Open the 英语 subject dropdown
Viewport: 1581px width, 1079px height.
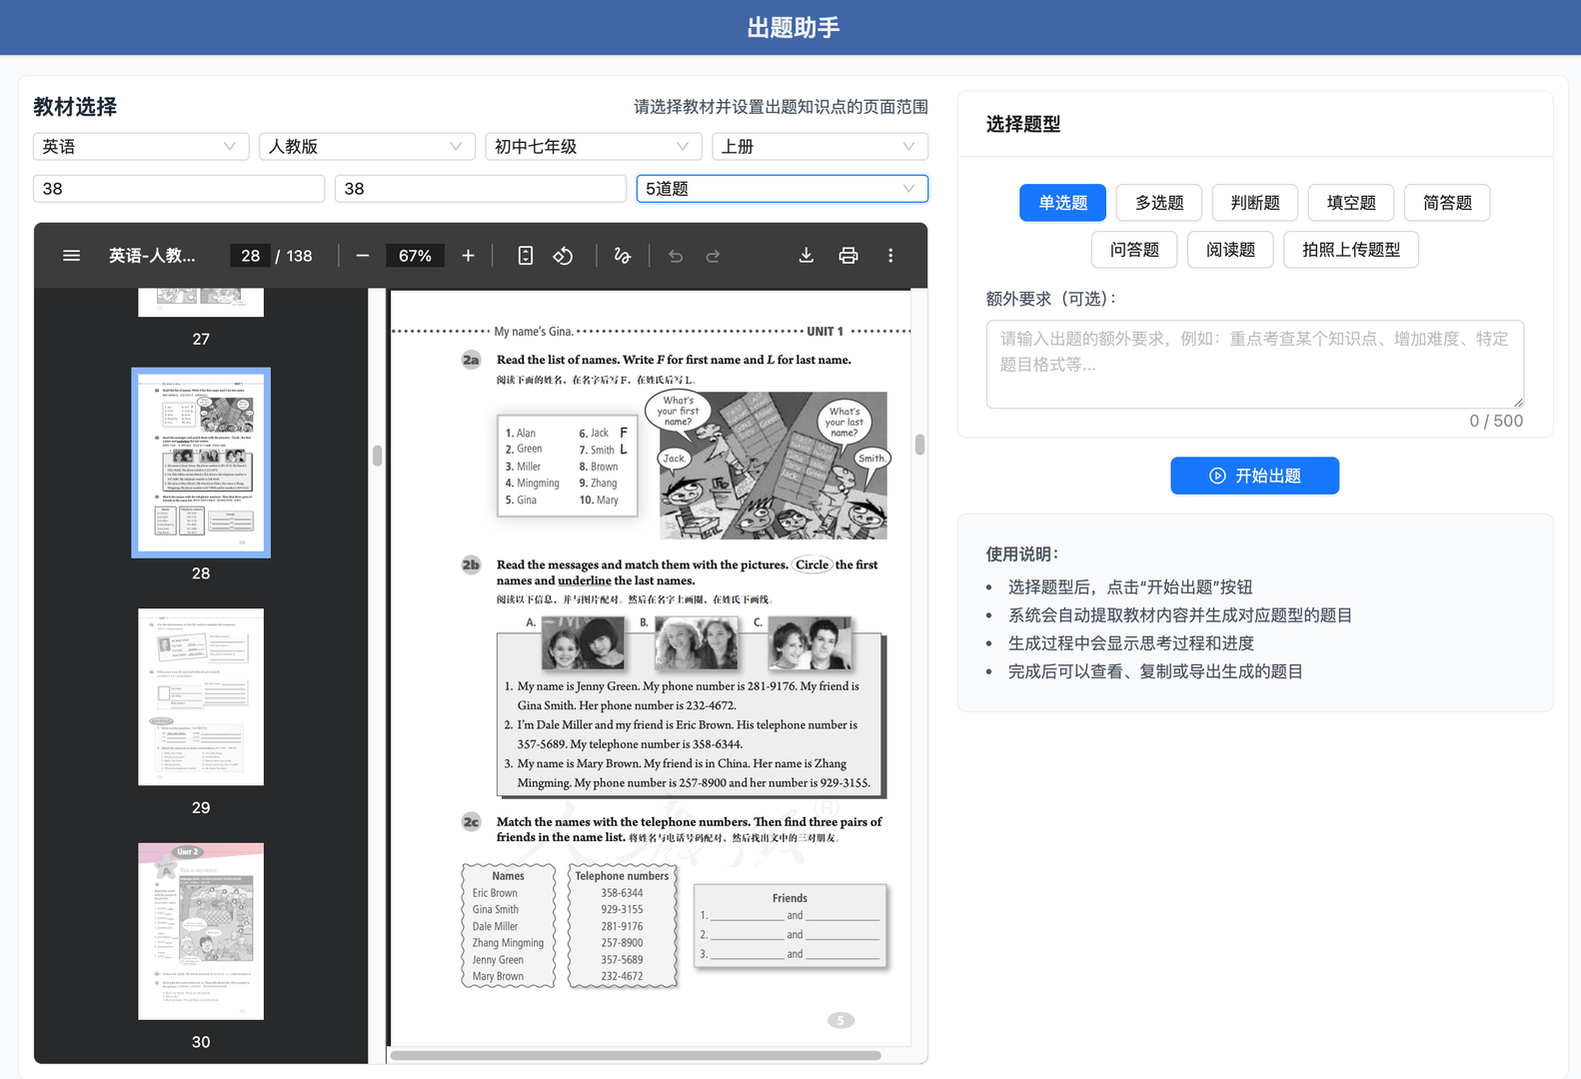(x=141, y=146)
